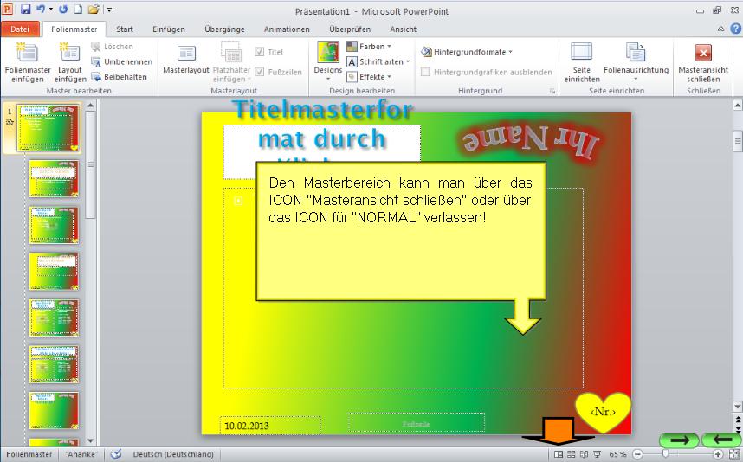Screen dimensions: 743x462
Task: Click the fit slide to window icon
Action: [734, 454]
